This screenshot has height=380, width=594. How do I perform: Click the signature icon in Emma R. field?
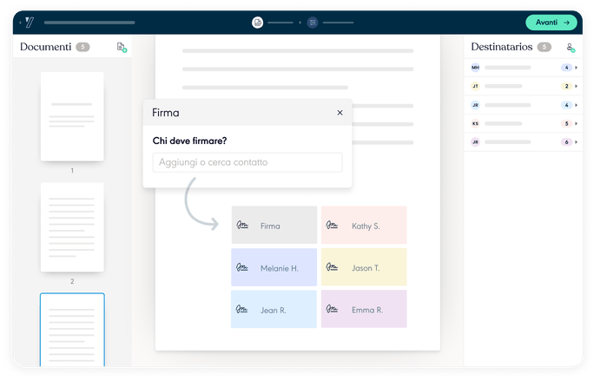(x=332, y=309)
